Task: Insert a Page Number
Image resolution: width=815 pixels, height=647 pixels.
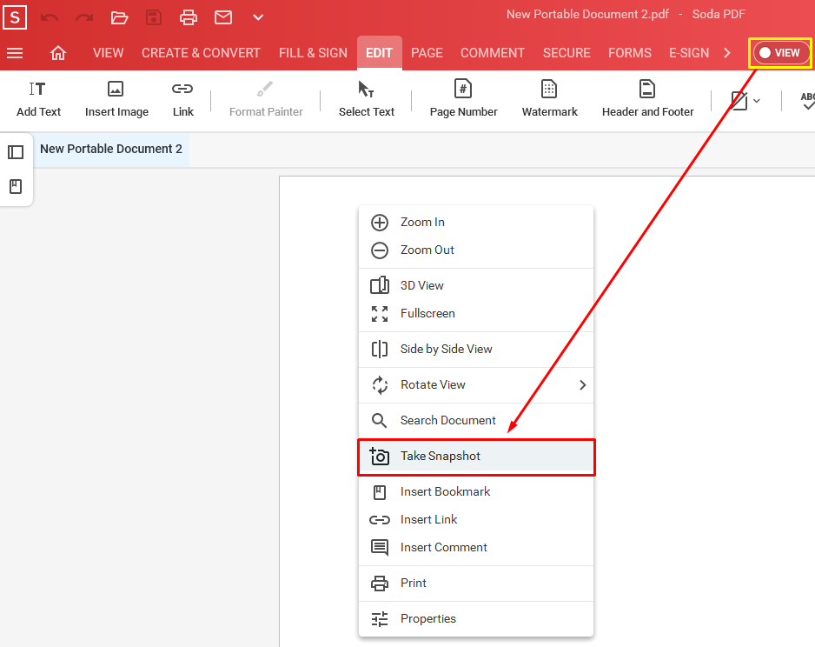Action: (463, 97)
